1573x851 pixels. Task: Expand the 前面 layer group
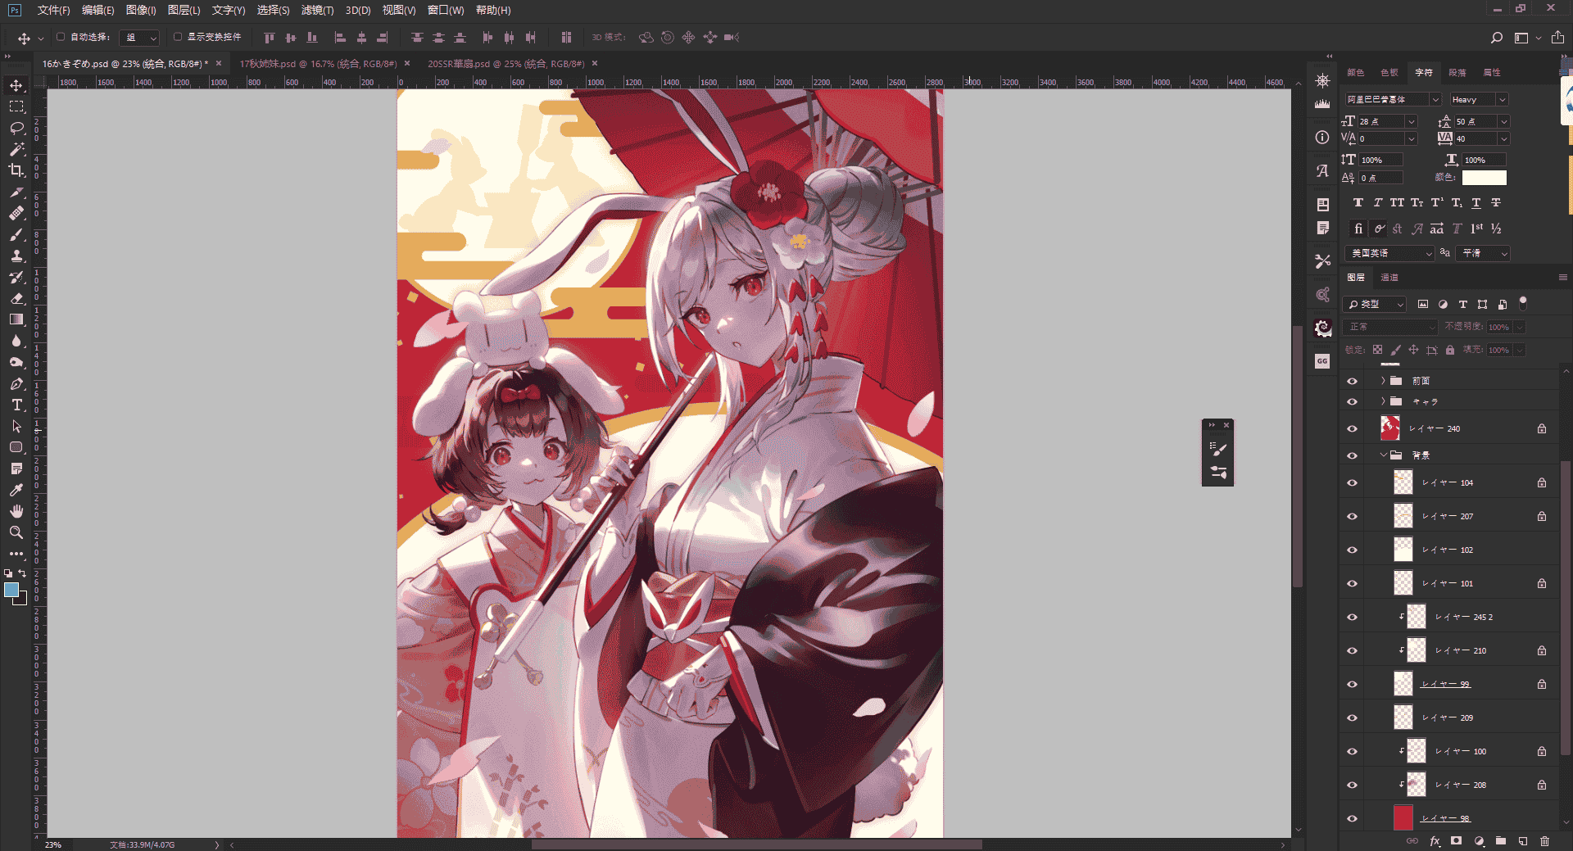[x=1383, y=381]
